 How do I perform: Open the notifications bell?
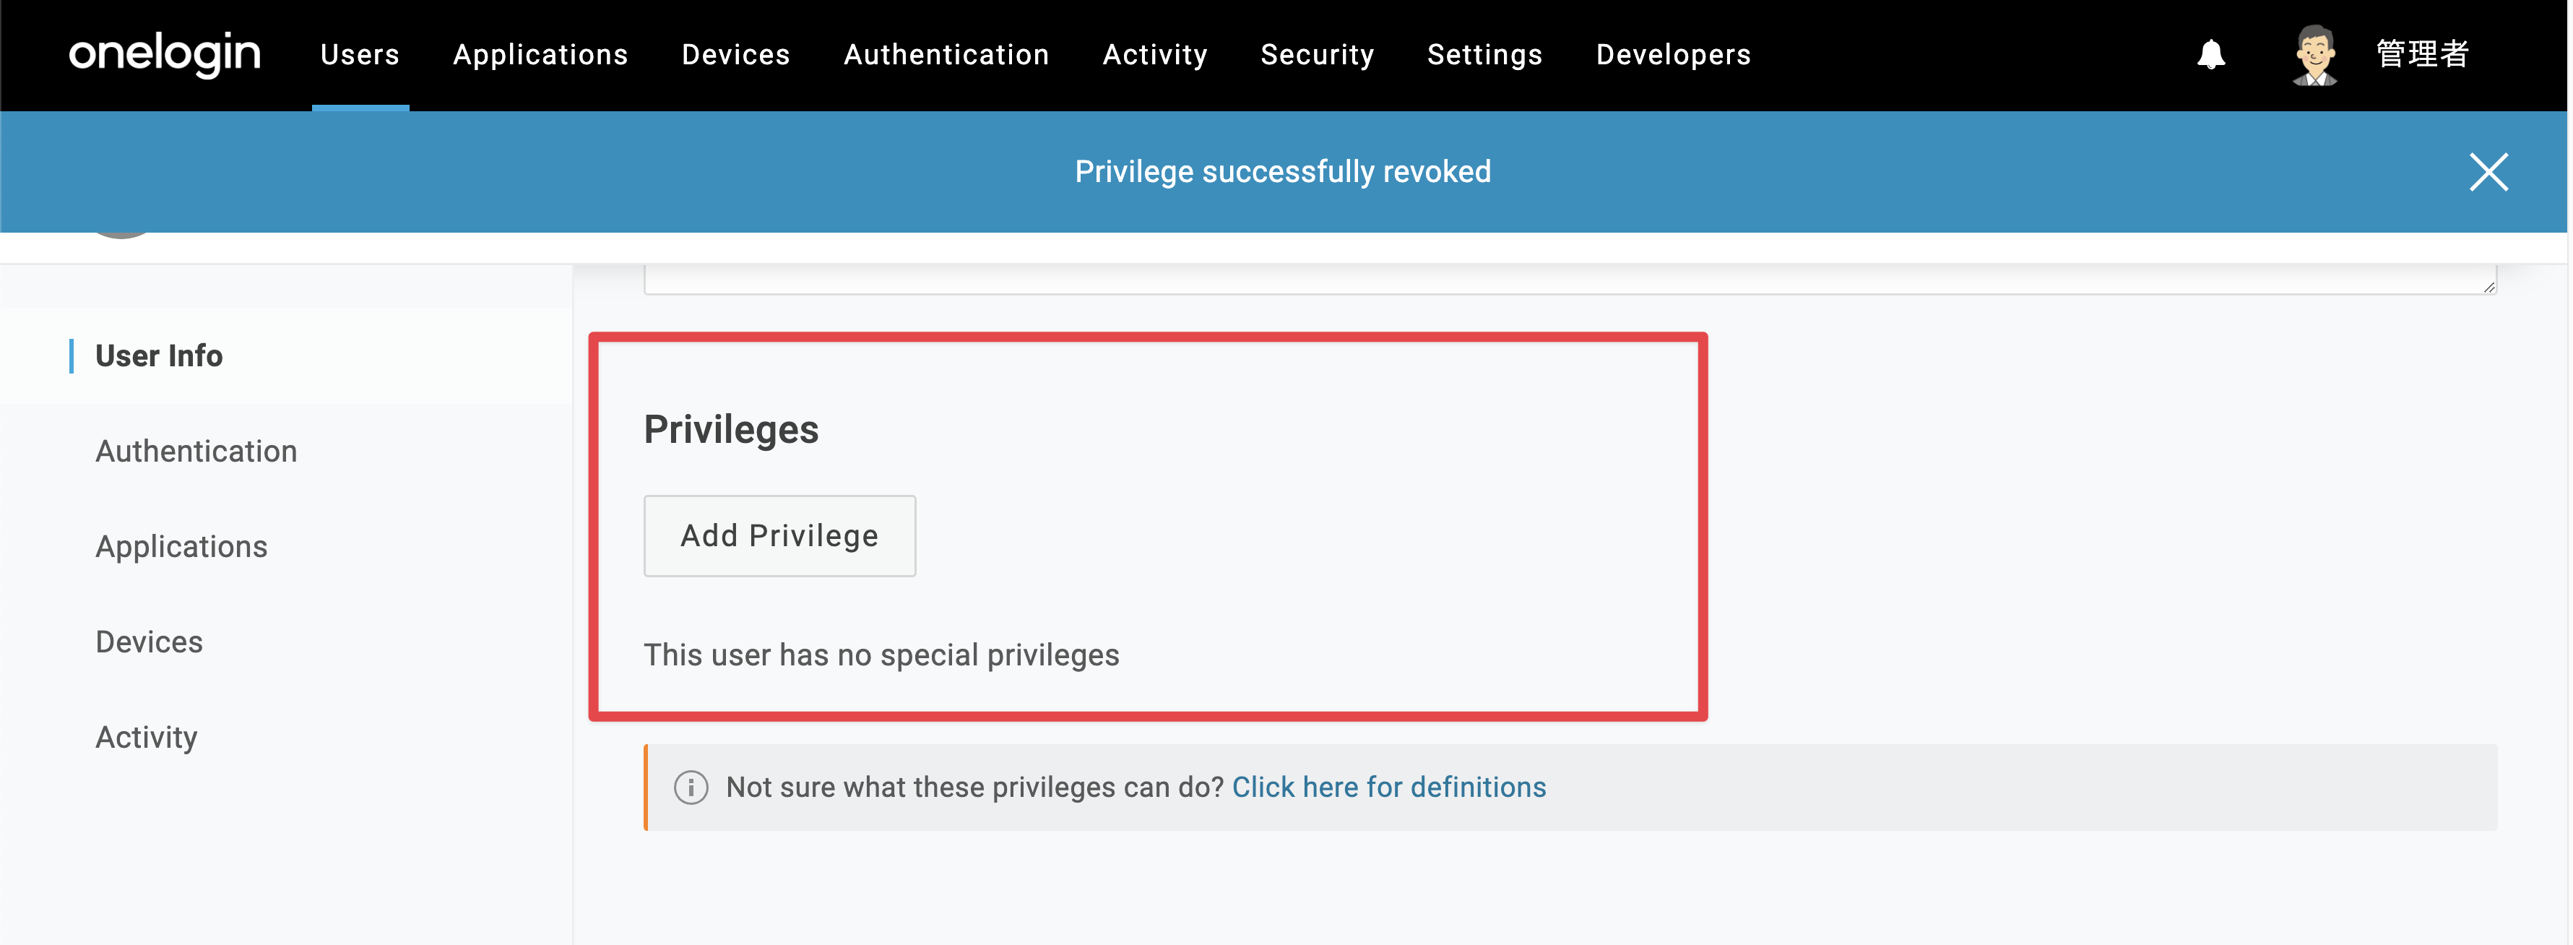(x=2210, y=54)
